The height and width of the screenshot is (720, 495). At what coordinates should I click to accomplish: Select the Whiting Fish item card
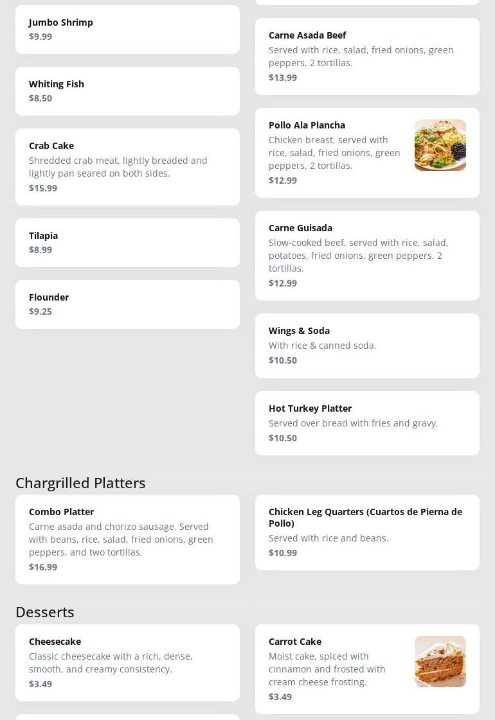click(127, 91)
